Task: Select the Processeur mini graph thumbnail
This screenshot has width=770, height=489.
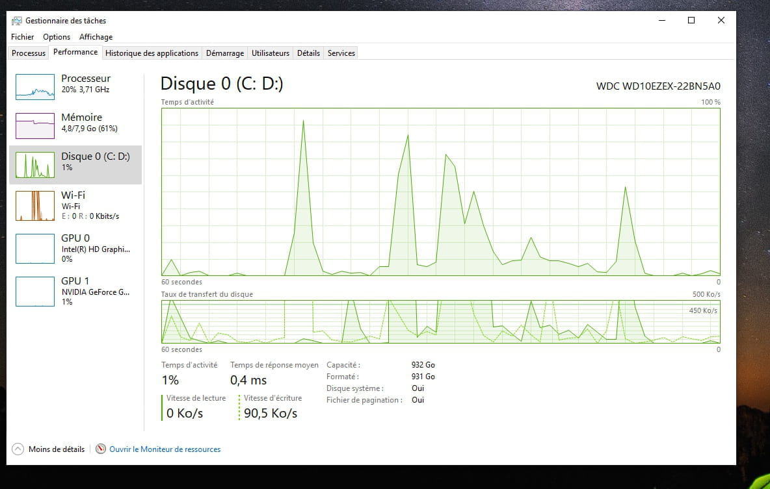Action: [35, 87]
